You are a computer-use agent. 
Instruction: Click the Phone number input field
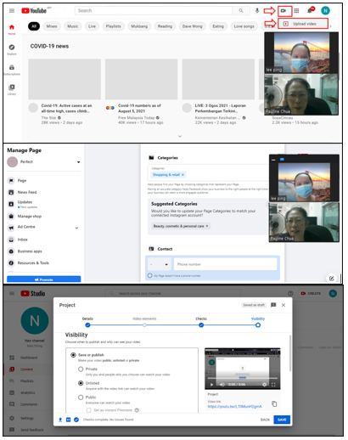point(226,264)
